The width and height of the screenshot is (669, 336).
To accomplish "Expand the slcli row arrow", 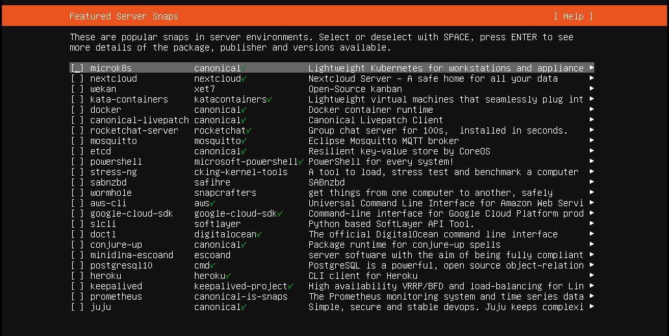I will 591,224.
